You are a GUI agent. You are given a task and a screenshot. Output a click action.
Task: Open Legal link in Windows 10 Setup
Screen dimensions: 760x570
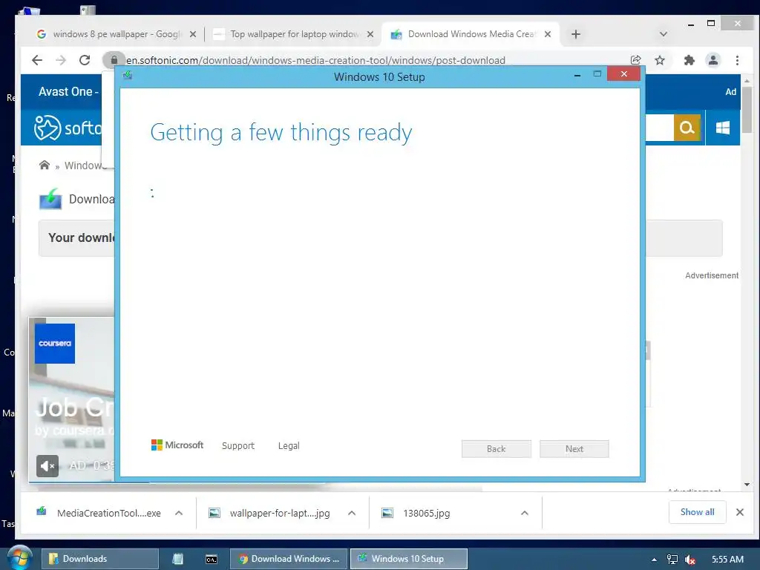point(289,445)
